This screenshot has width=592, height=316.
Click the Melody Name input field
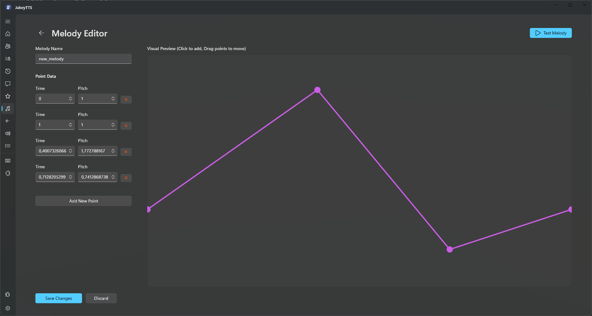[x=84, y=59]
